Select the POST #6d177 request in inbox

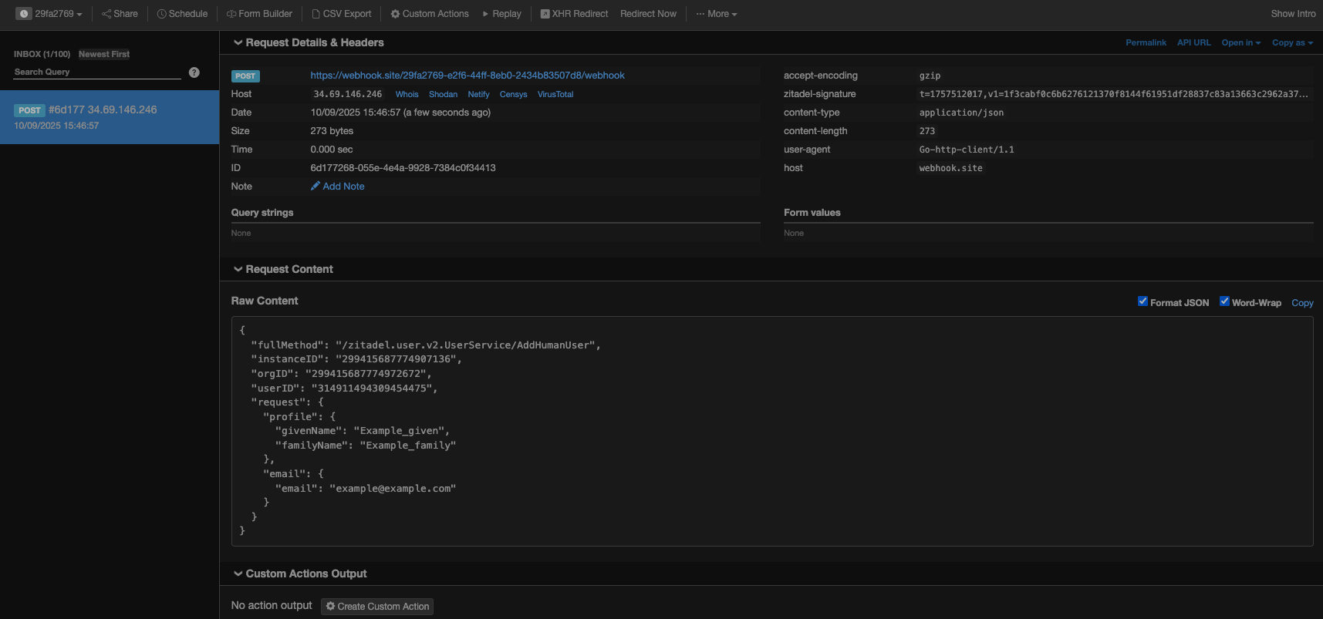click(x=109, y=117)
